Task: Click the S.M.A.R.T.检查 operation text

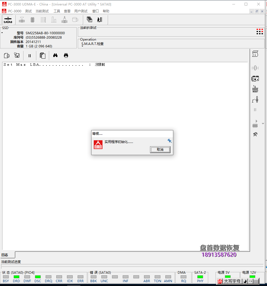Action: [92, 44]
